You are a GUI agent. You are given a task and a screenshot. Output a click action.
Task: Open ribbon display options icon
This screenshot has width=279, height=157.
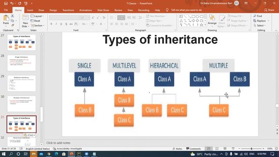pos(246,3)
